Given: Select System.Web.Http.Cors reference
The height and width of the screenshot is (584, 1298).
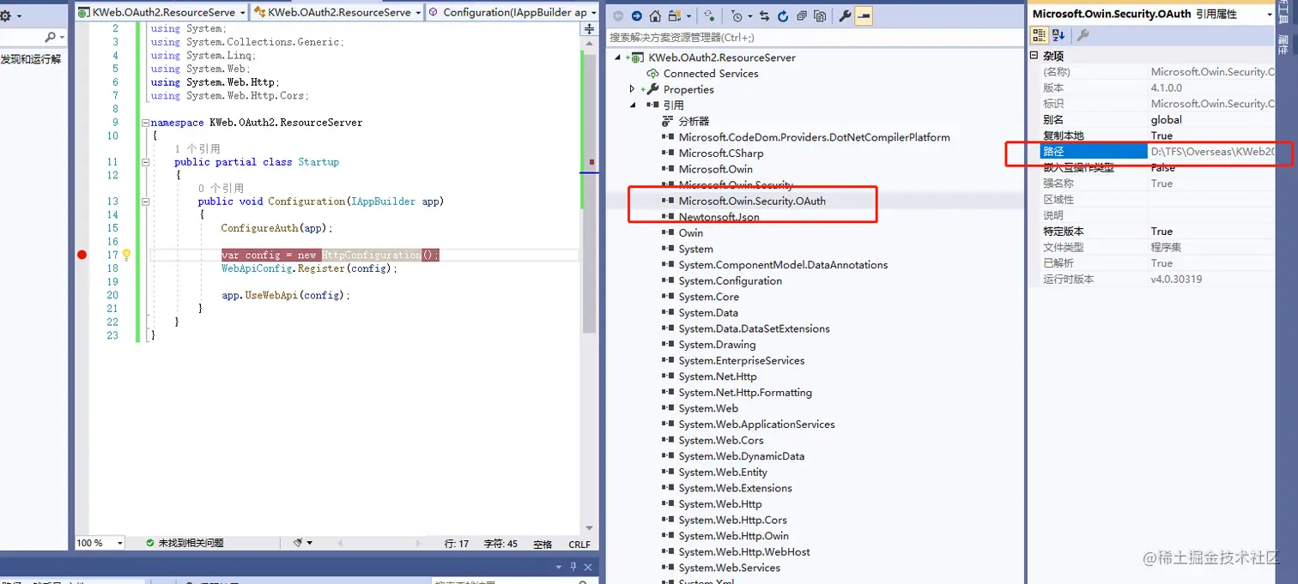Looking at the screenshot, I should 732,521.
